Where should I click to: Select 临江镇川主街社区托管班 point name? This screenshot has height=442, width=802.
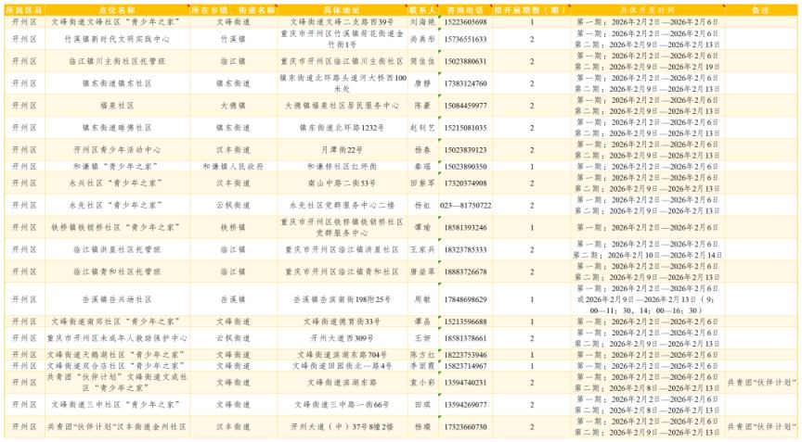click(117, 61)
